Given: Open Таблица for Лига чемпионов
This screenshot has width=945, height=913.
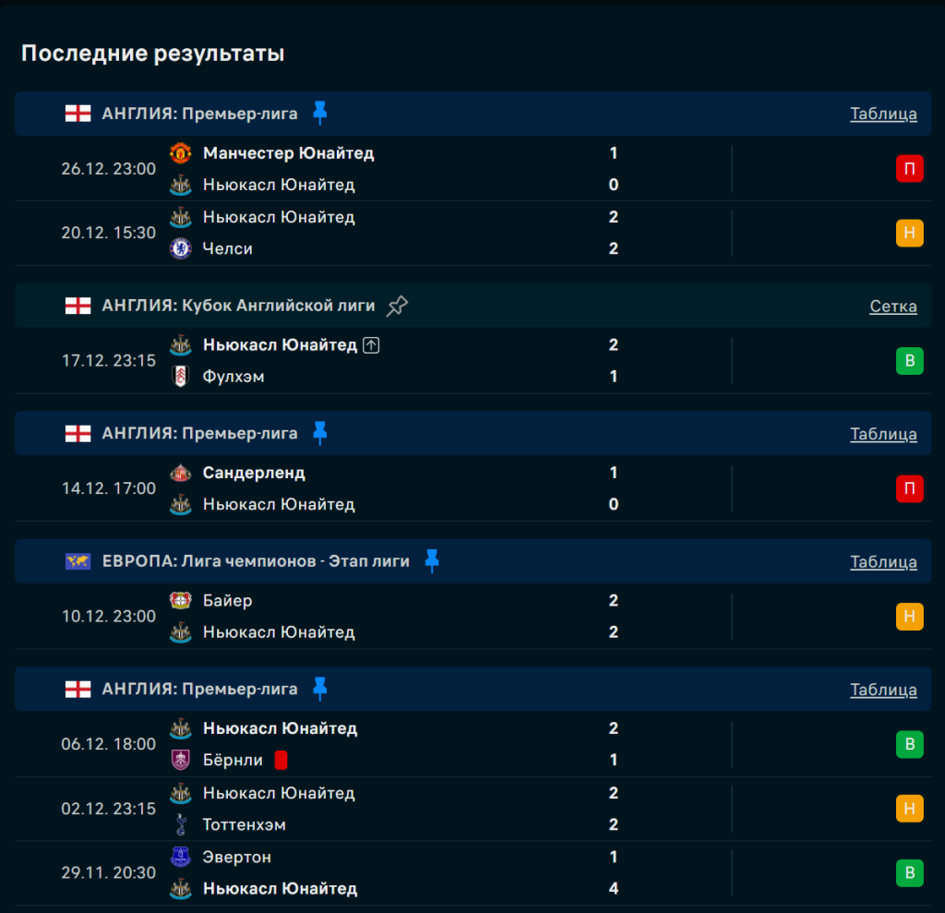Looking at the screenshot, I should click(883, 562).
